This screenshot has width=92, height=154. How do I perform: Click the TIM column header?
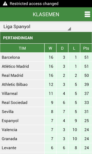[22, 48]
